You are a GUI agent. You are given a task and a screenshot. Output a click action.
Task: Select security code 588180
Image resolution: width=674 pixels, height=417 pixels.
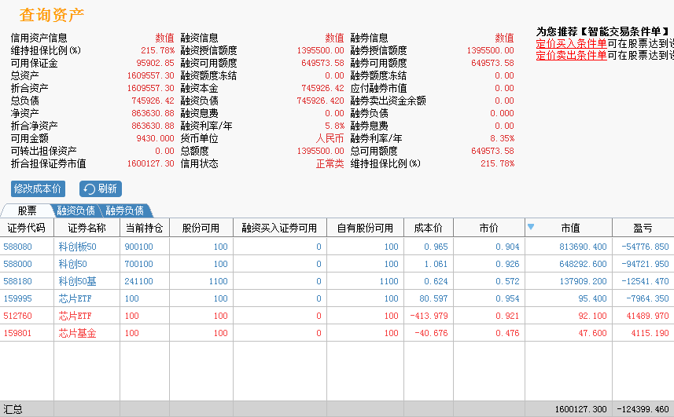click(x=17, y=281)
